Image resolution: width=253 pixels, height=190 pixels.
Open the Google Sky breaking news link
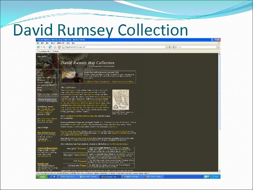(46, 111)
